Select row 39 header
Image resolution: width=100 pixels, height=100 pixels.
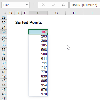point(4,63)
